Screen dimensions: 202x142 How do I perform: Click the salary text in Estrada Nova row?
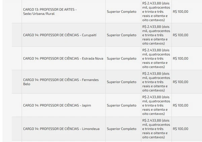(x=156, y=58)
